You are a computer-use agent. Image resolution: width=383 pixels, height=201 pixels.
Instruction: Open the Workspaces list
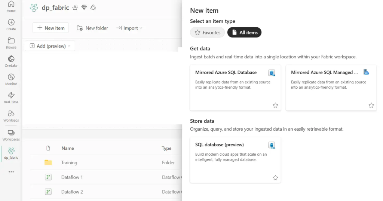click(x=11, y=135)
